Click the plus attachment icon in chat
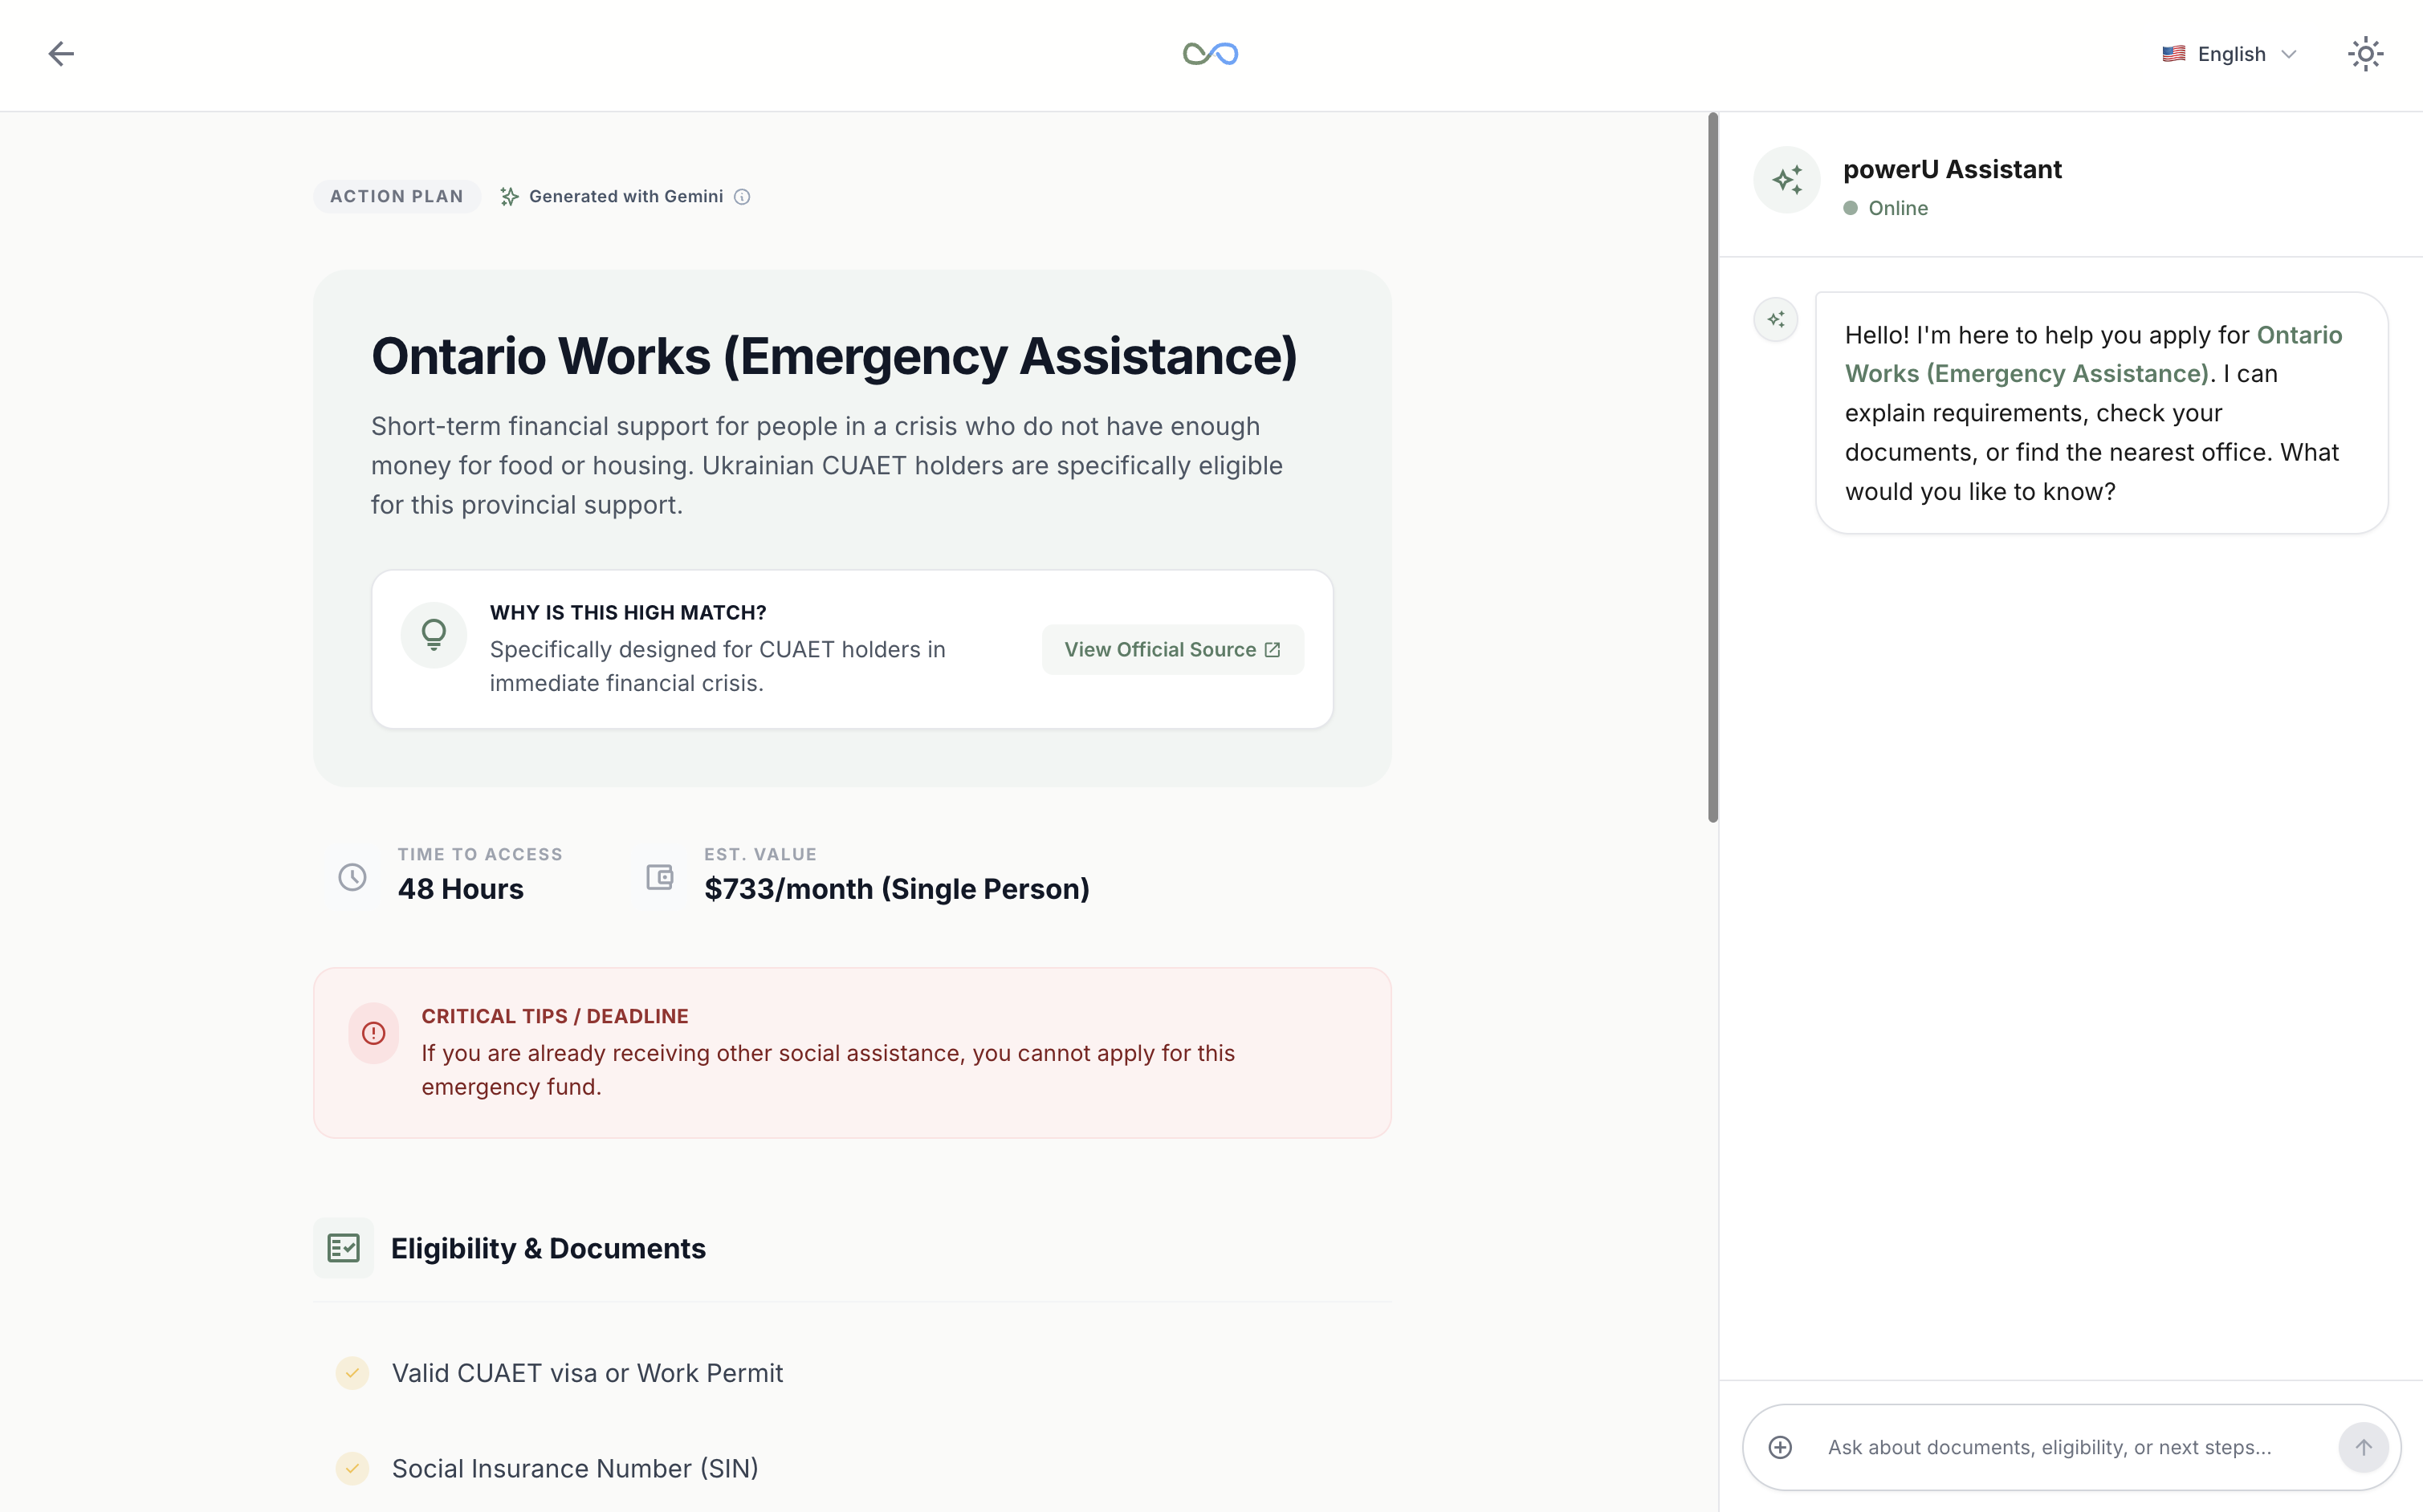This screenshot has width=2423, height=1512. [x=1781, y=1447]
